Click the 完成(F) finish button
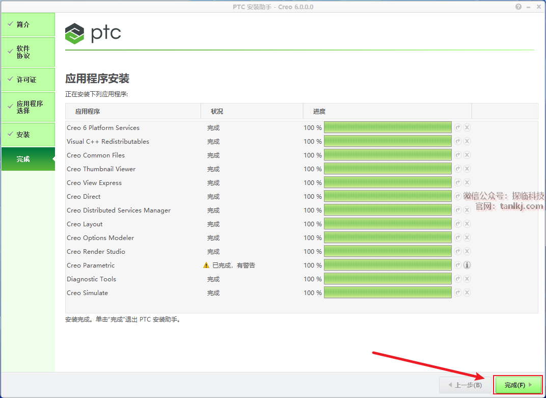Viewport: 546px width, 398px height. point(518,385)
